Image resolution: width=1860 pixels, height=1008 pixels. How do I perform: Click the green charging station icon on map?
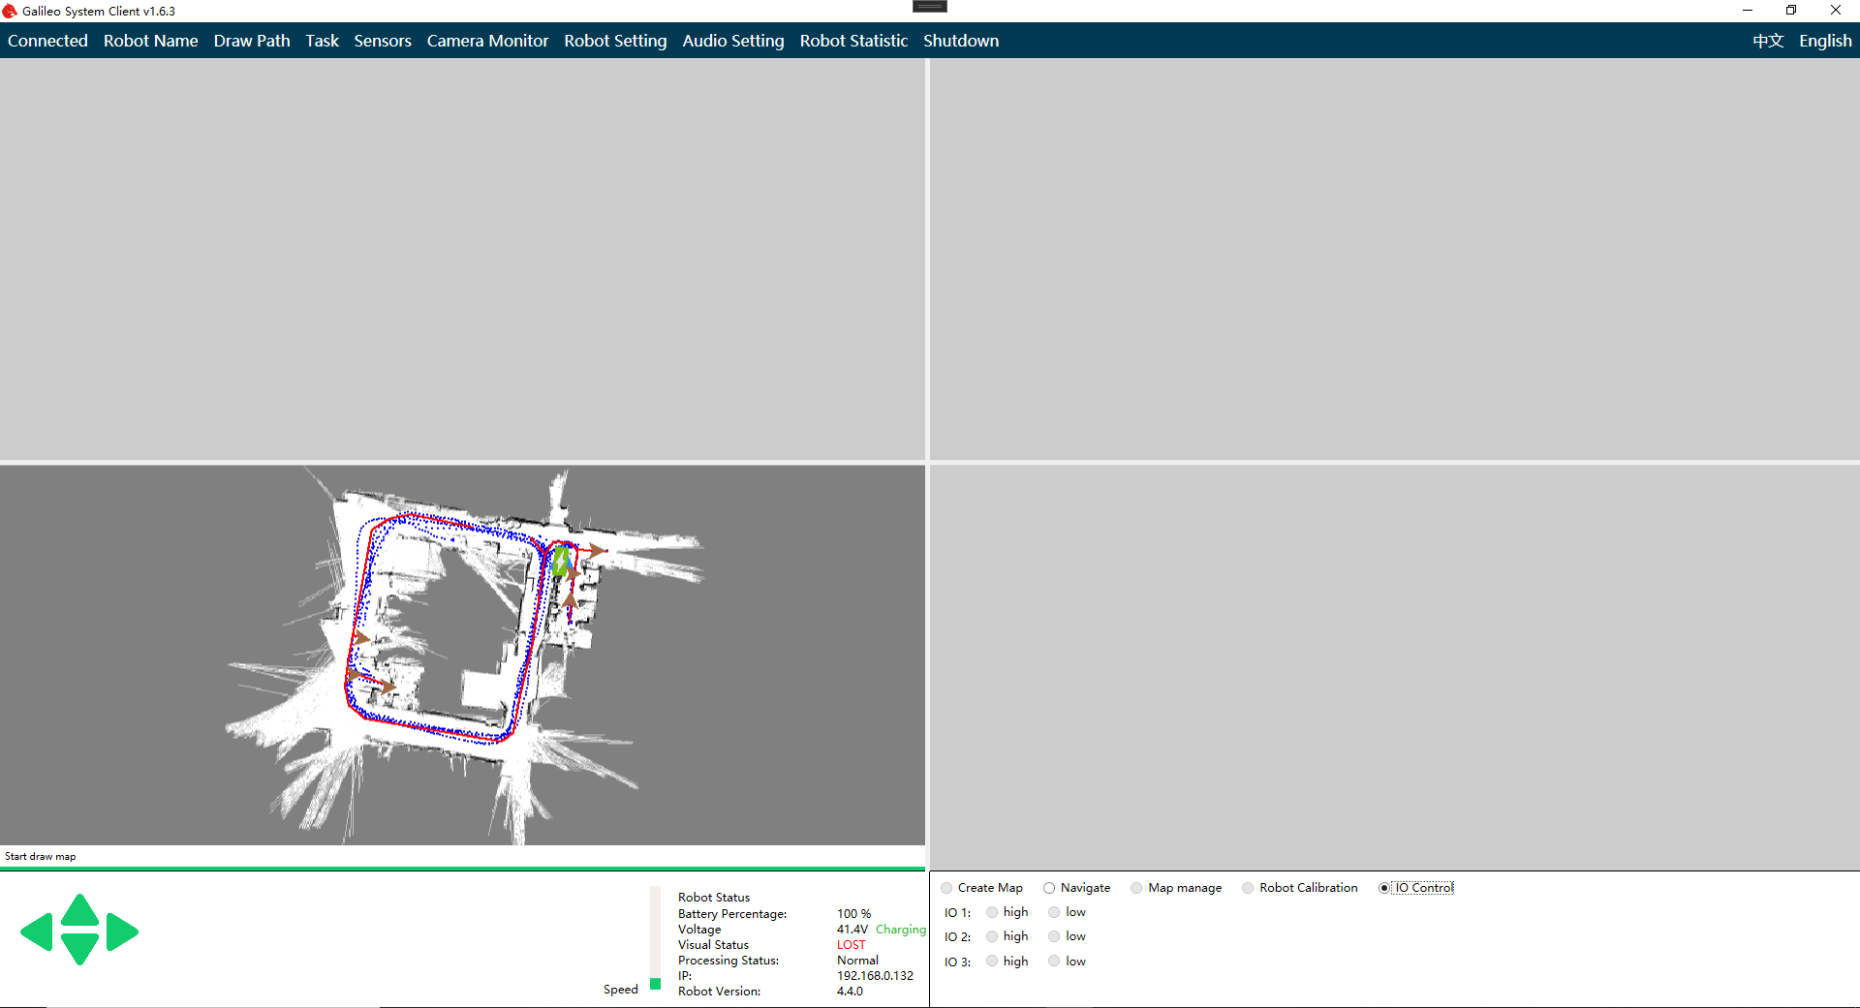560,561
